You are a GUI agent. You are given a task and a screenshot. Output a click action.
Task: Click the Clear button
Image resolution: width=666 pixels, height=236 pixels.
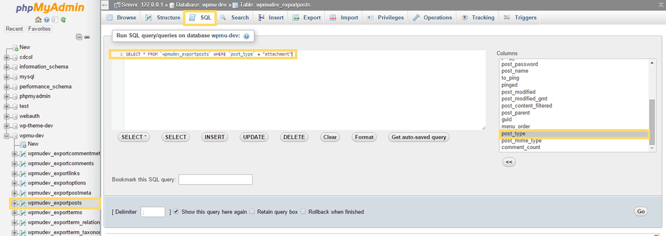[330, 137]
